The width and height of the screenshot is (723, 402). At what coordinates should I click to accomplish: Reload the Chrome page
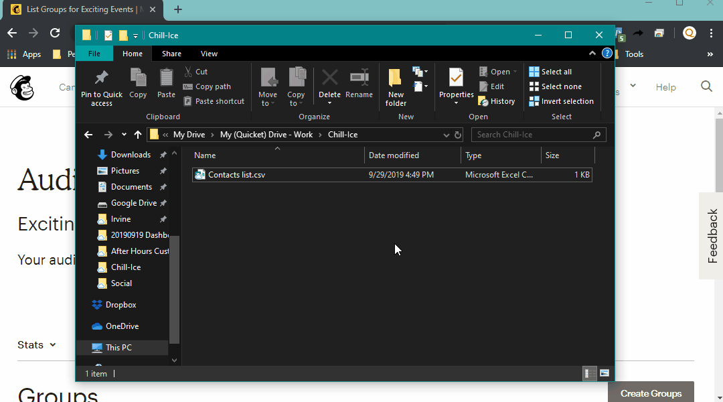(55, 33)
